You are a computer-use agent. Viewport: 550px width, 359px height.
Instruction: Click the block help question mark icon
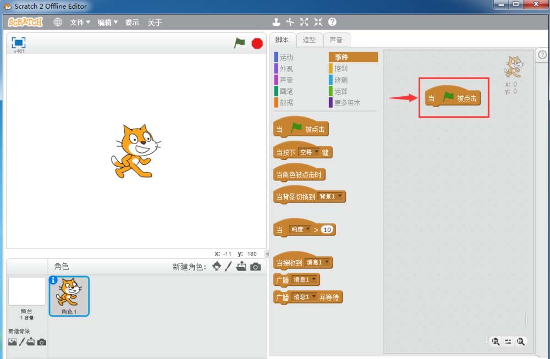tap(332, 23)
